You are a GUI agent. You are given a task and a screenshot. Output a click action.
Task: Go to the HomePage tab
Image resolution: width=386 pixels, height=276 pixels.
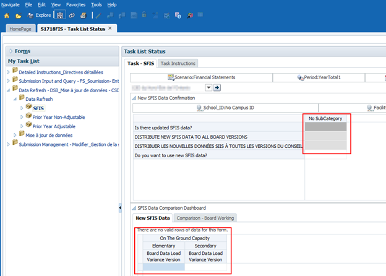tap(20, 28)
